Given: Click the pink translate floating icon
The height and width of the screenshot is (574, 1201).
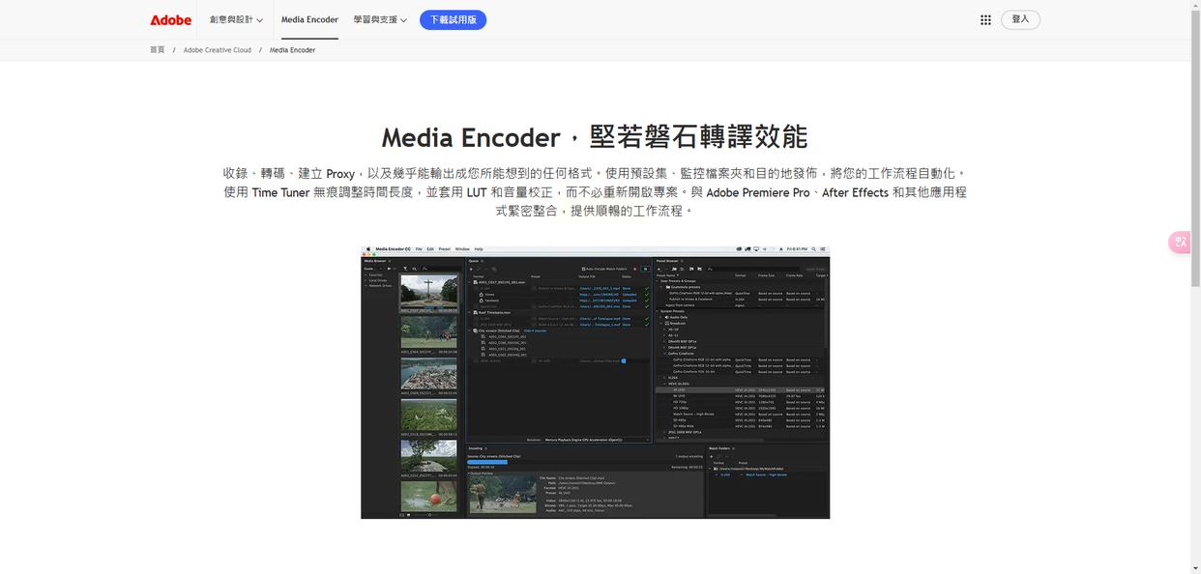Looking at the screenshot, I should 1181,242.
